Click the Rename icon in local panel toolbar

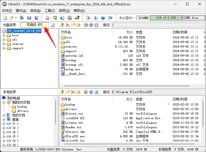[78, 92]
